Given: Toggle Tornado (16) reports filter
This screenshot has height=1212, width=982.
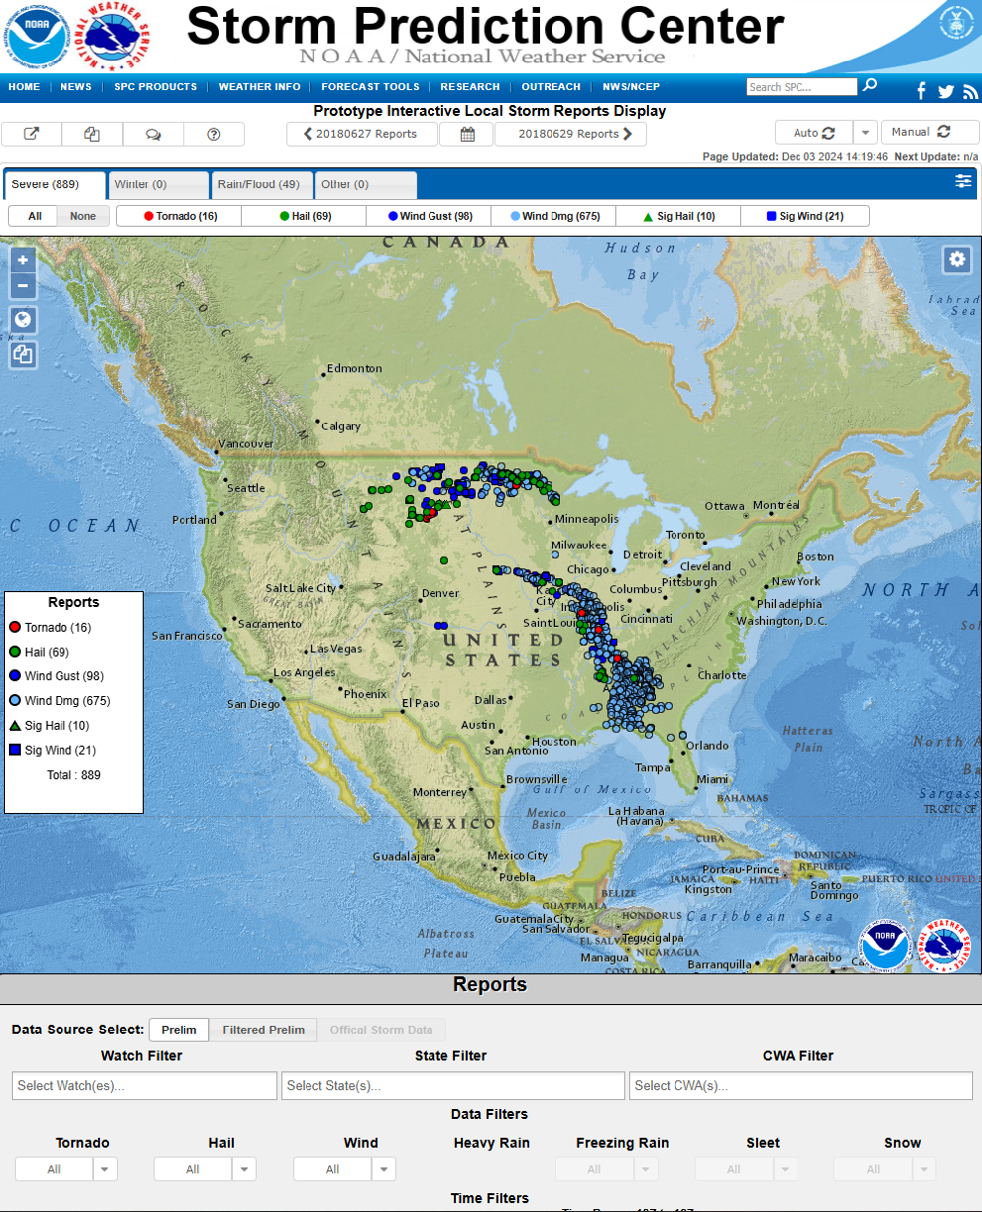Looking at the screenshot, I should (x=180, y=216).
